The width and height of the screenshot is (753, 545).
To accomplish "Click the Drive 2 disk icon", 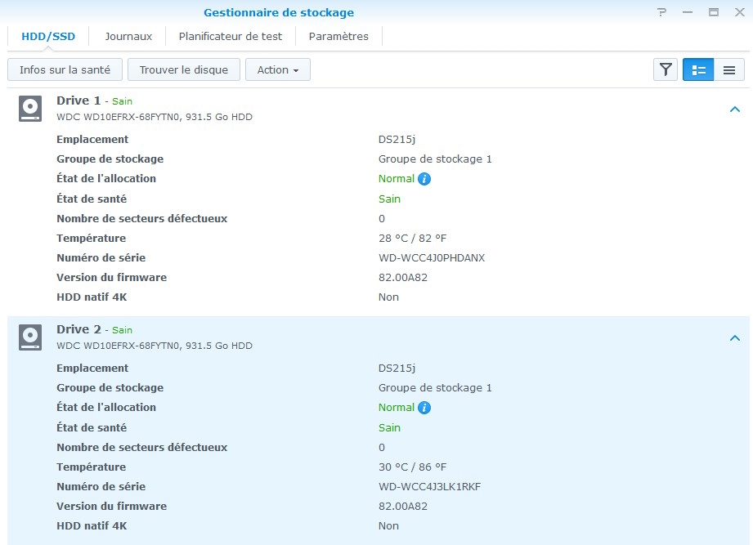I will (x=30, y=337).
